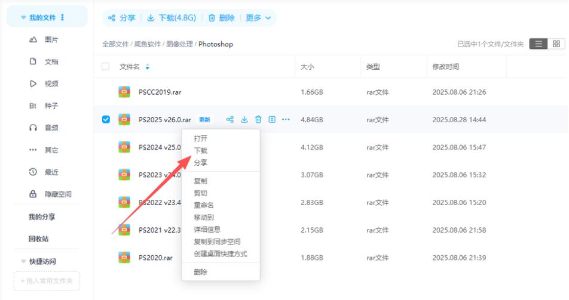
Task: Open the Bt 种子 category
Action: click(x=44, y=106)
